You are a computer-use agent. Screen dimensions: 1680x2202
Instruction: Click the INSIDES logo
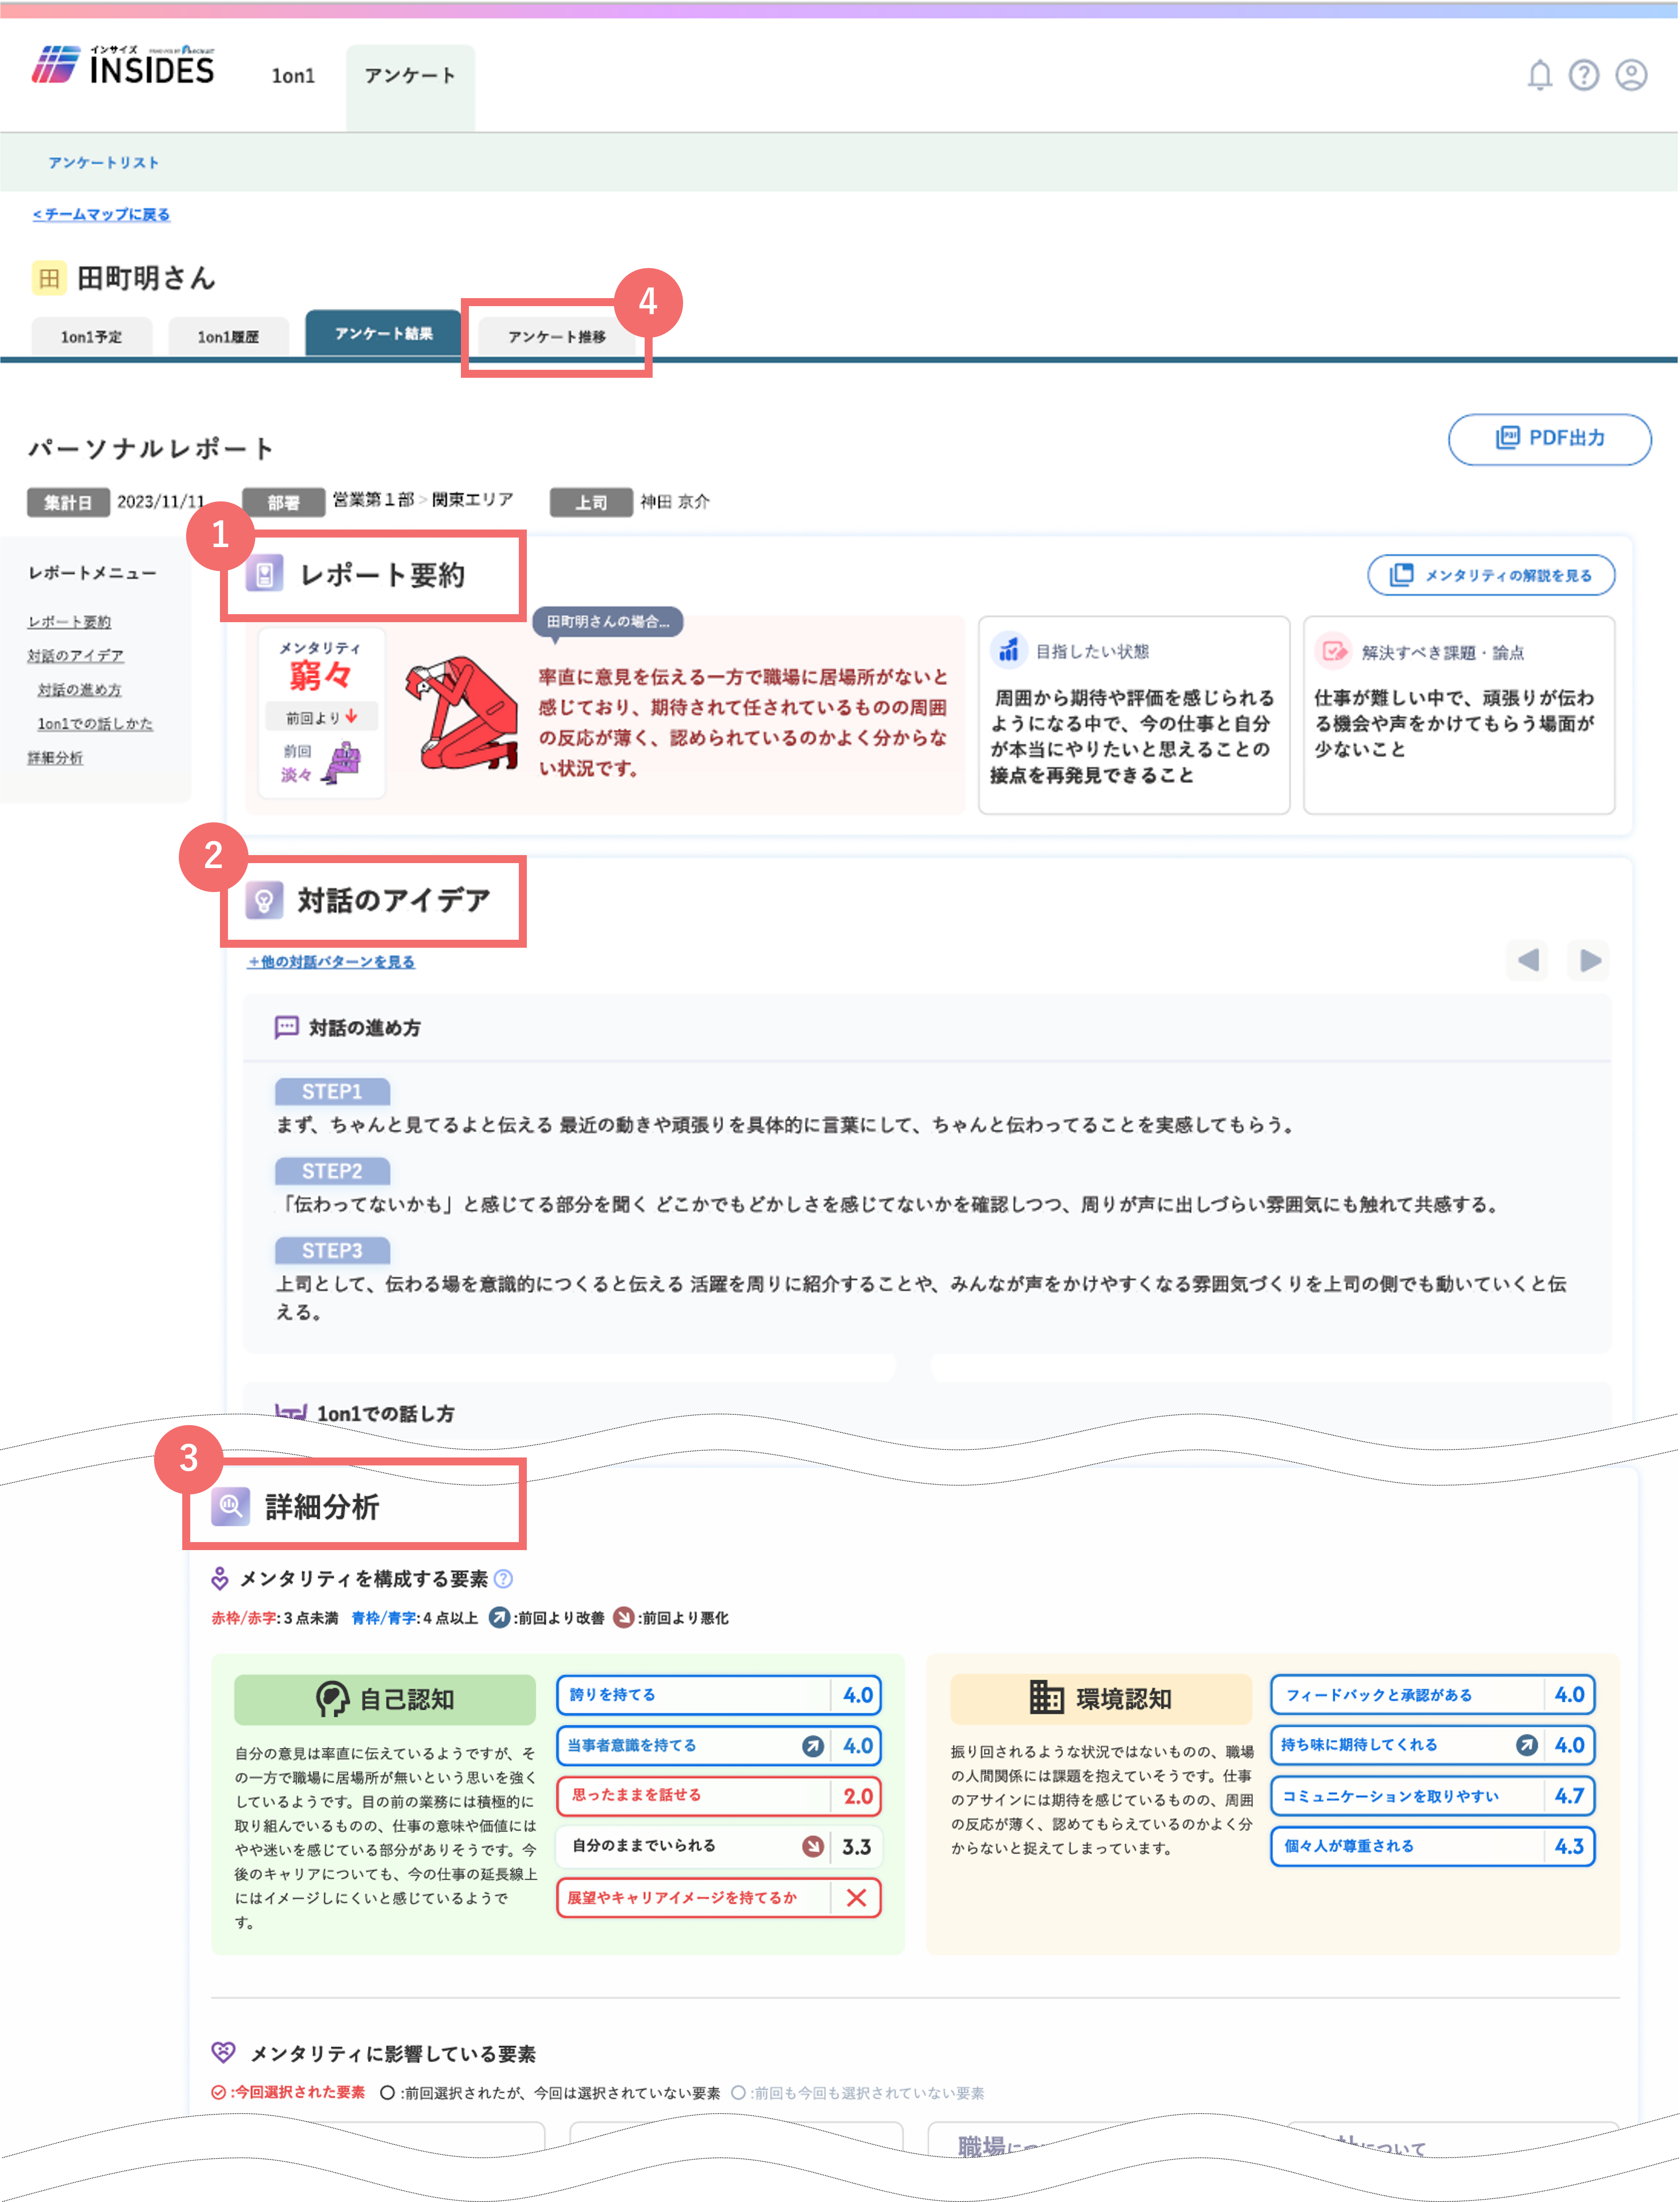123,65
